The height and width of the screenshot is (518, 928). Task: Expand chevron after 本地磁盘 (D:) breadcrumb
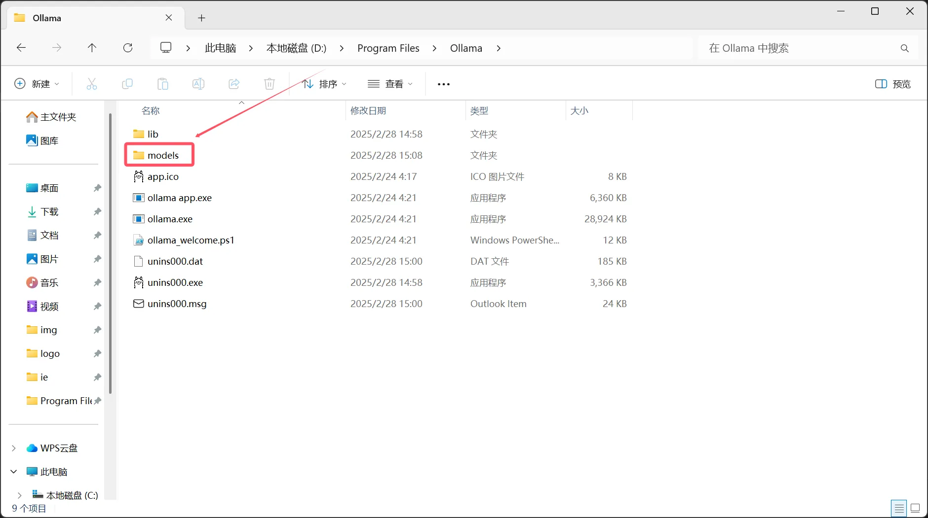point(342,48)
